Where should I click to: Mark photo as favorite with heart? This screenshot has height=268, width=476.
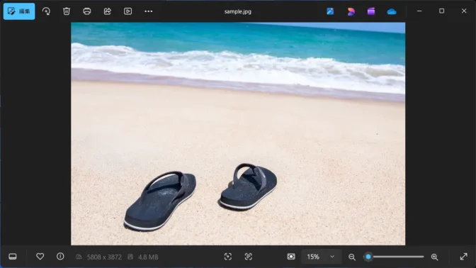(x=40, y=257)
